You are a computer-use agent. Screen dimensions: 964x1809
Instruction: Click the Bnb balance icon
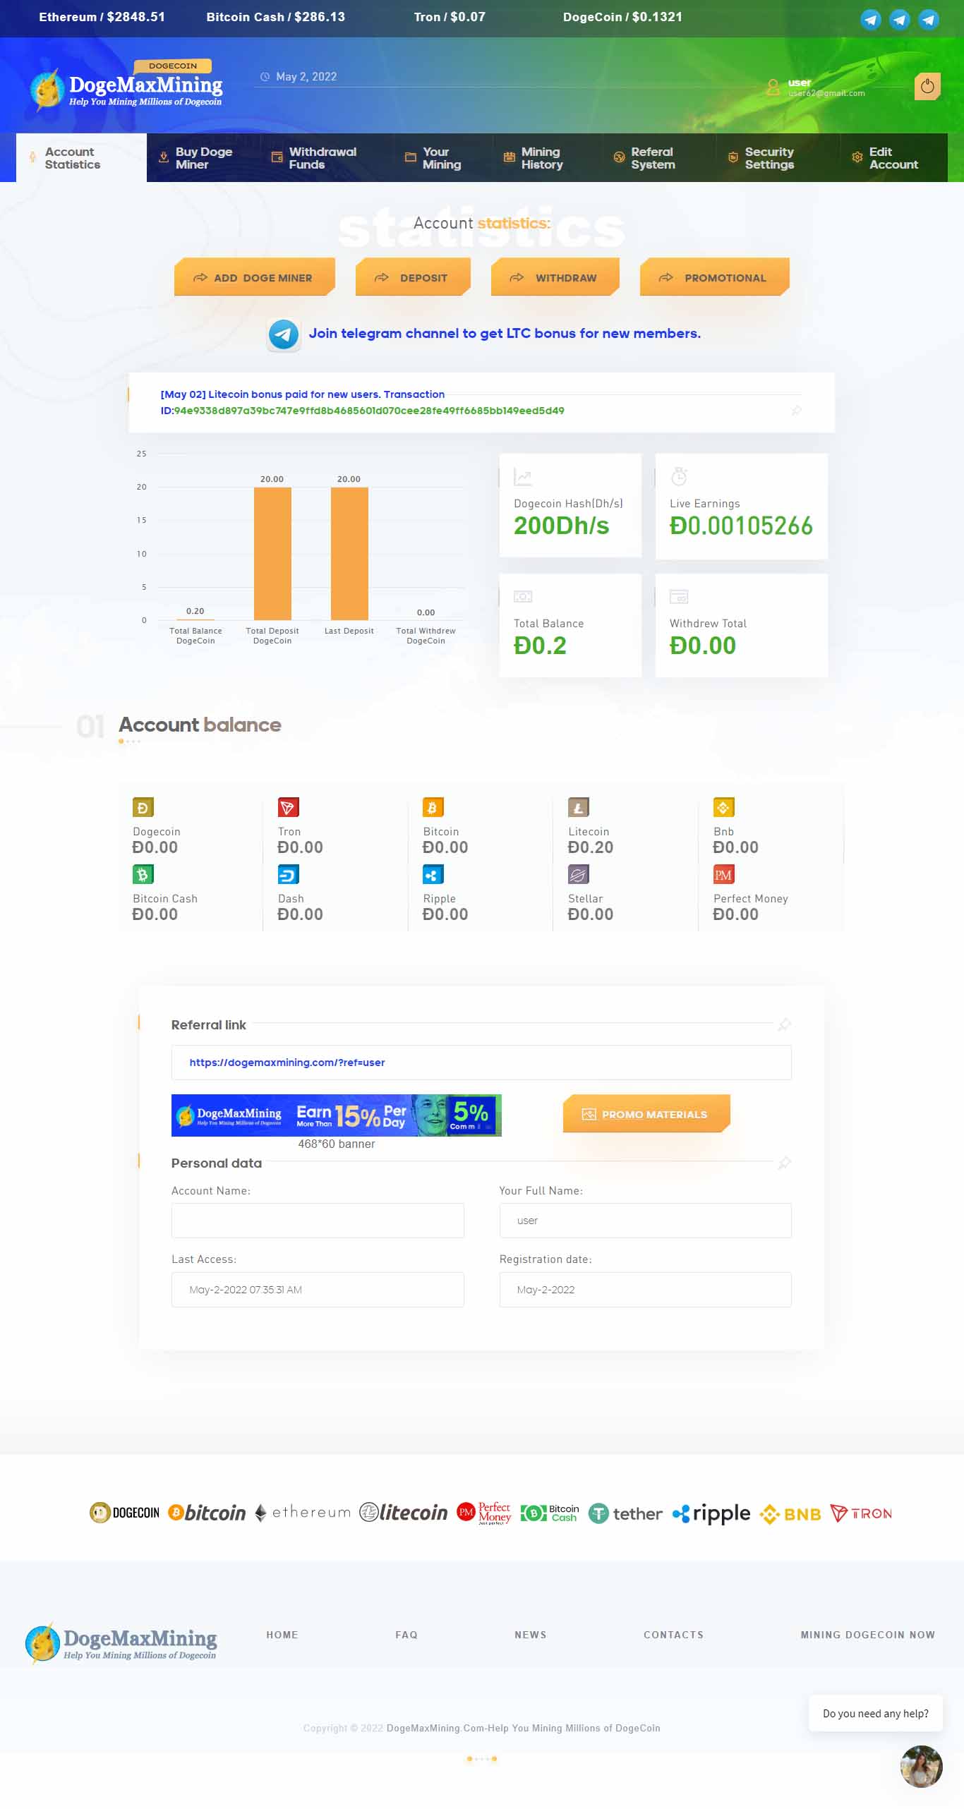point(724,807)
